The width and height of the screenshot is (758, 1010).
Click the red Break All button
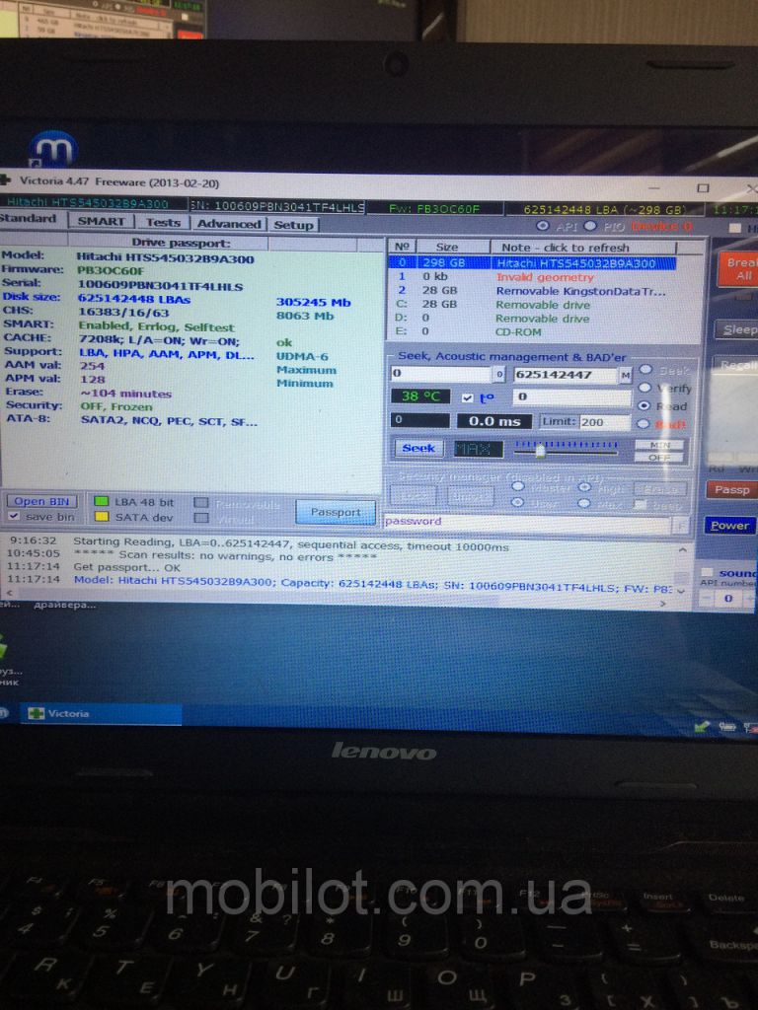coord(739,269)
